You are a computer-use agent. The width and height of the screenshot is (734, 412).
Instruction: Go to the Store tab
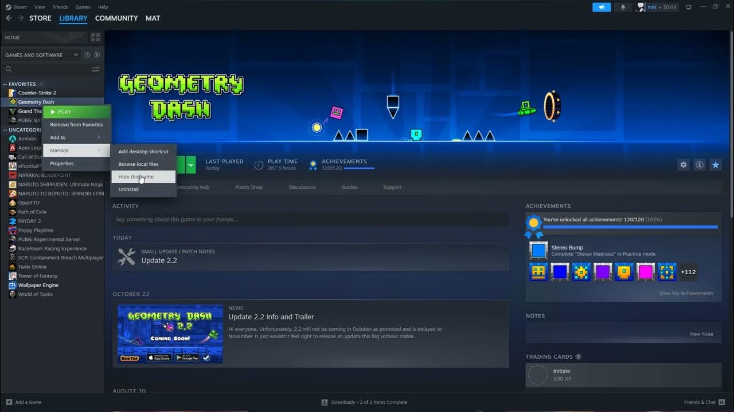coord(40,18)
